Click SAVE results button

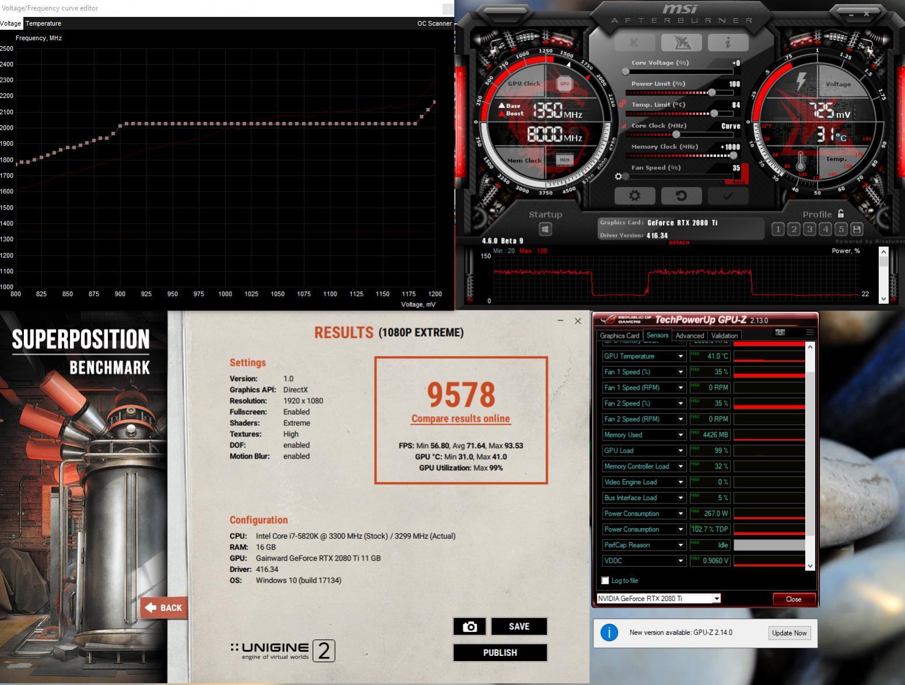pos(519,627)
